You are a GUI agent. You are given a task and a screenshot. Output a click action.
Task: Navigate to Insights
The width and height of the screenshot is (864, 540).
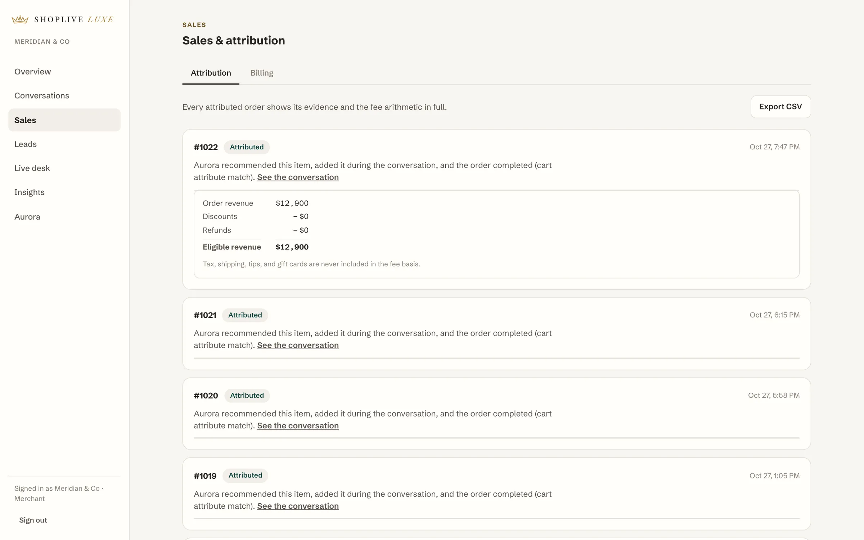(30, 192)
